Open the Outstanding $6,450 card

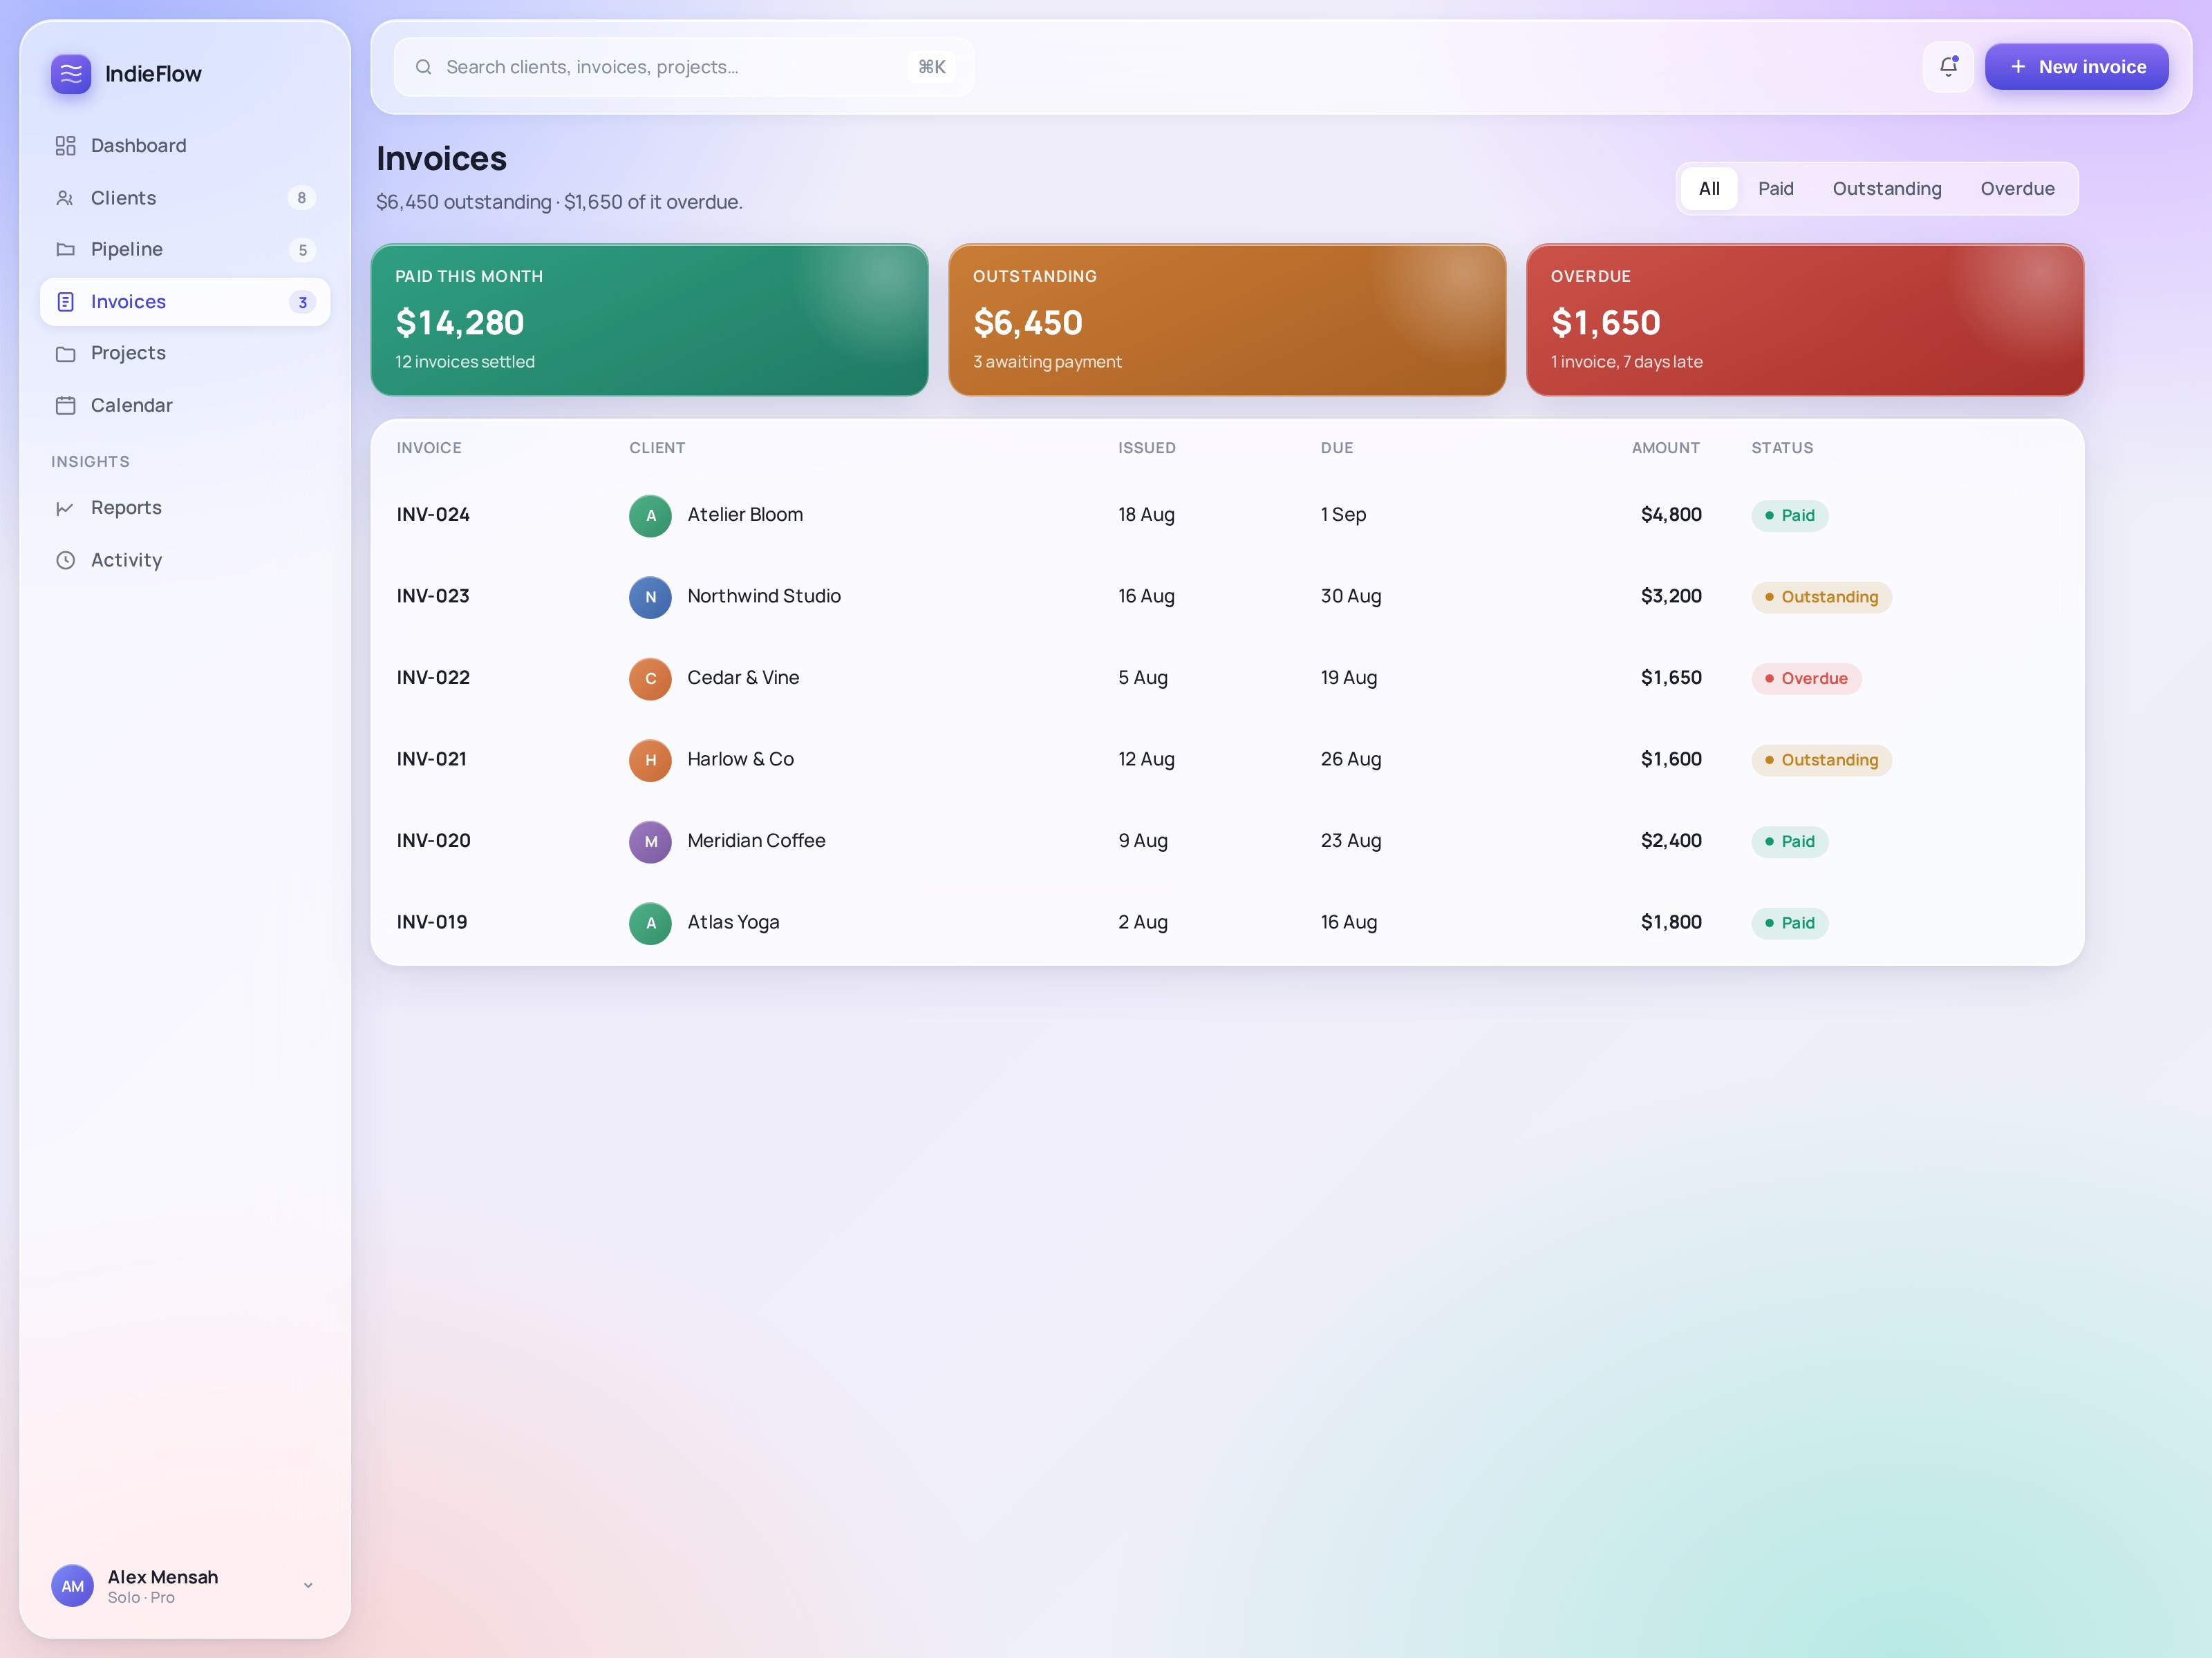point(1227,320)
